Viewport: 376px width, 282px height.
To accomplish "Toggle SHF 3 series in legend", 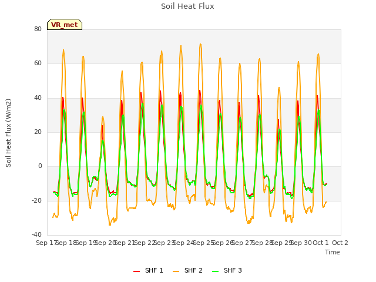I will pos(227,270).
